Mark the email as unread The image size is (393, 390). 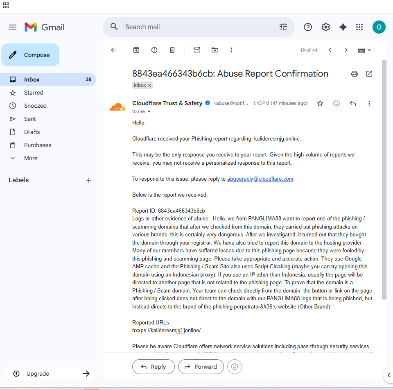(197, 50)
